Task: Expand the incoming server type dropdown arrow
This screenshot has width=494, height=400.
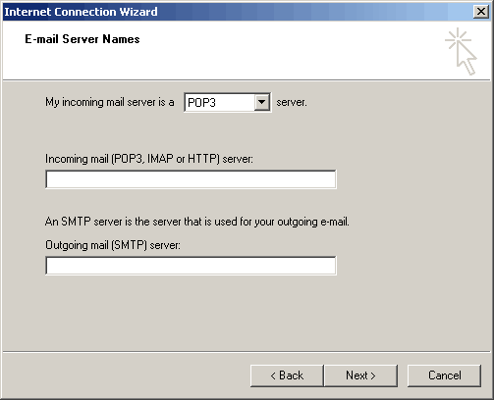Action: (x=261, y=102)
